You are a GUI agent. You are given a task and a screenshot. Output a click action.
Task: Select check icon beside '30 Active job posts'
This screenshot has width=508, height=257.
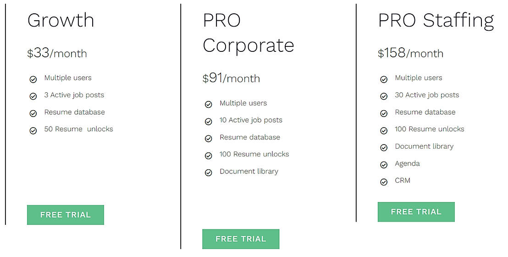[384, 96]
